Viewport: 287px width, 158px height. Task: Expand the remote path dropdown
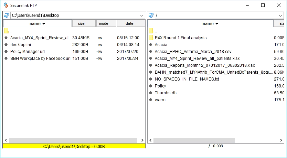[281, 15]
